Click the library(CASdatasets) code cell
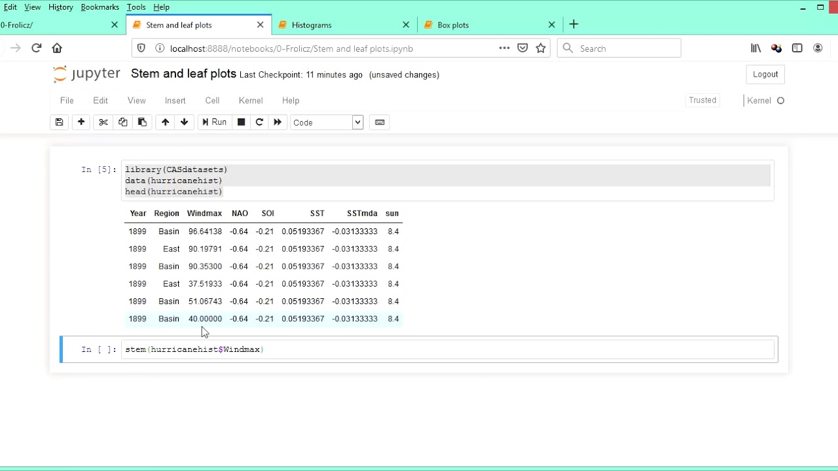Image resolution: width=838 pixels, height=471 pixels. click(448, 181)
